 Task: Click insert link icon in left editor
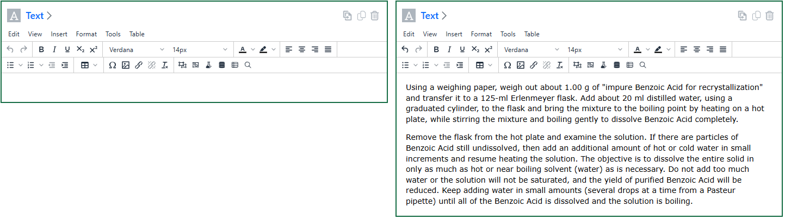point(139,65)
